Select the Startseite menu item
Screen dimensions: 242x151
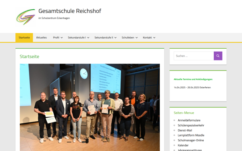(x=24, y=37)
